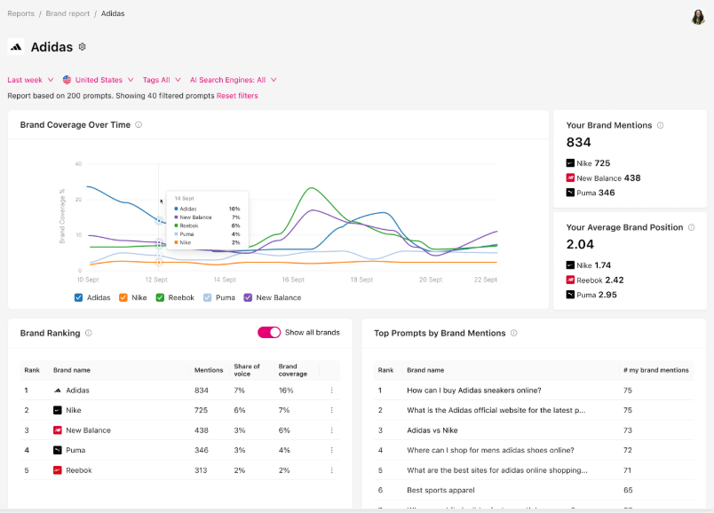Screen dimensions: 714x513
Task: Uncheck the Nike legend checkbox
Action: click(x=123, y=297)
